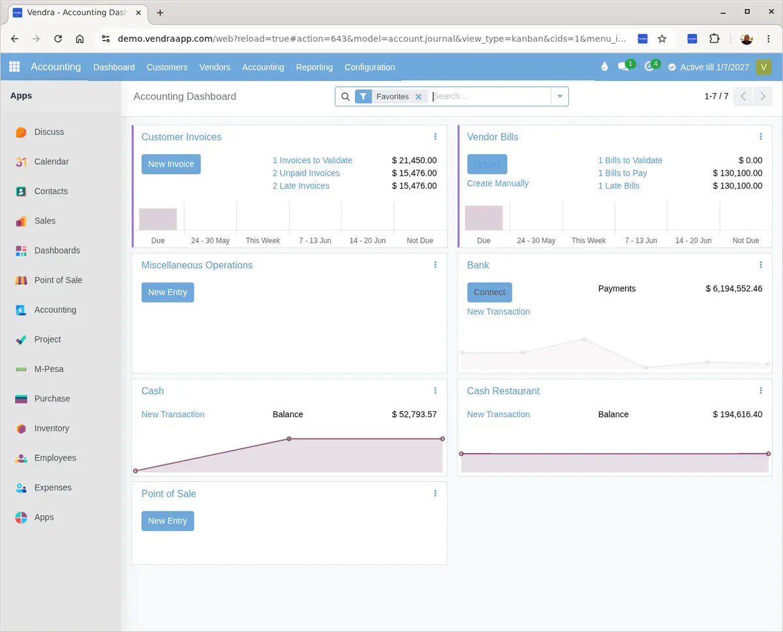783x632 pixels.
Task: Open Customer Invoices card options menu
Action: click(x=435, y=136)
